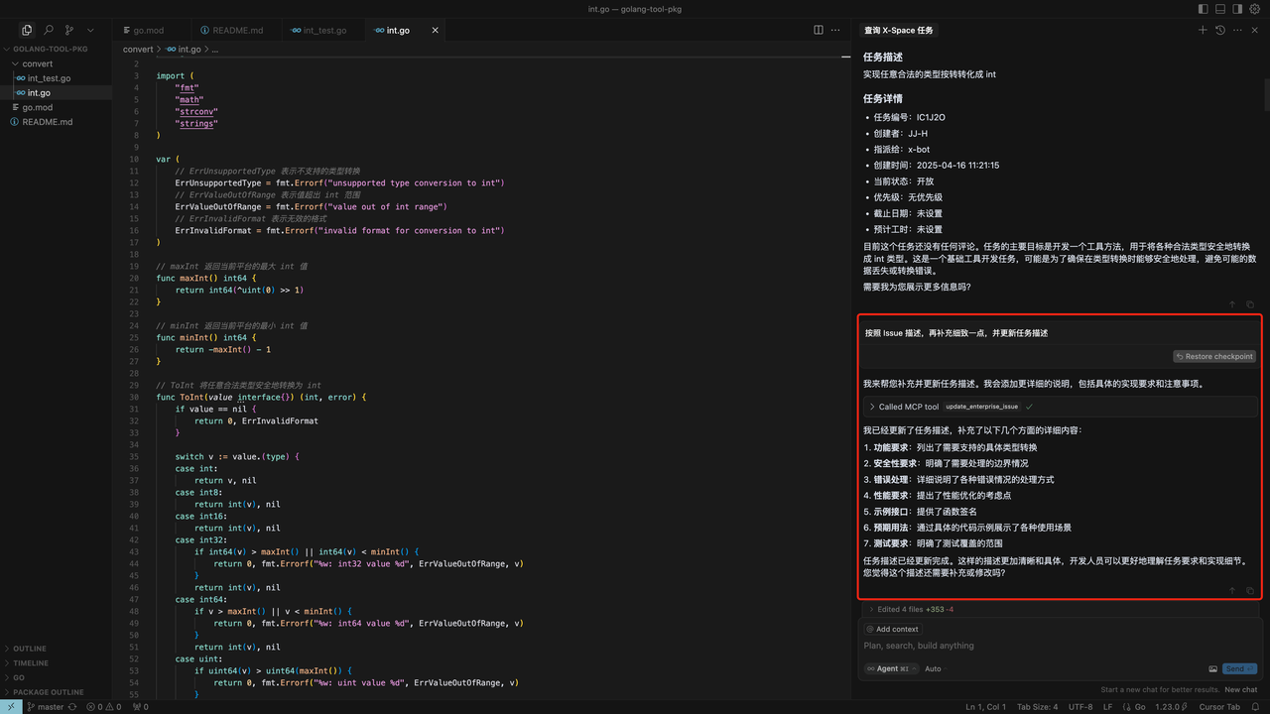
Task: Click the New chat link
Action: [x=1240, y=689]
